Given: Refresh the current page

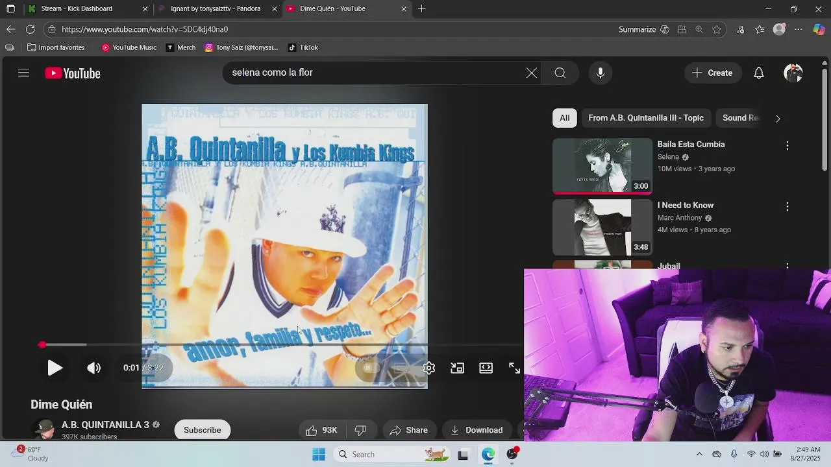Looking at the screenshot, I should pos(31,29).
